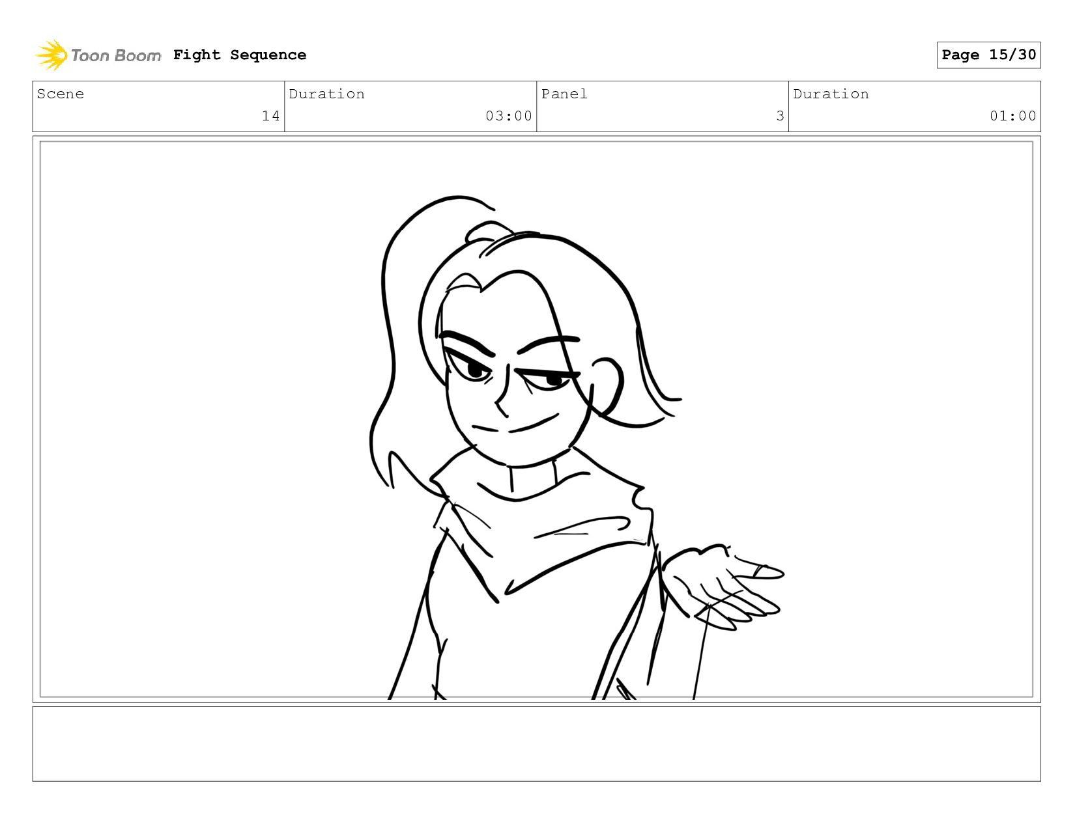Screen dimensions: 1075x830
Task: Click the 'Scene' label
Action: (61, 94)
